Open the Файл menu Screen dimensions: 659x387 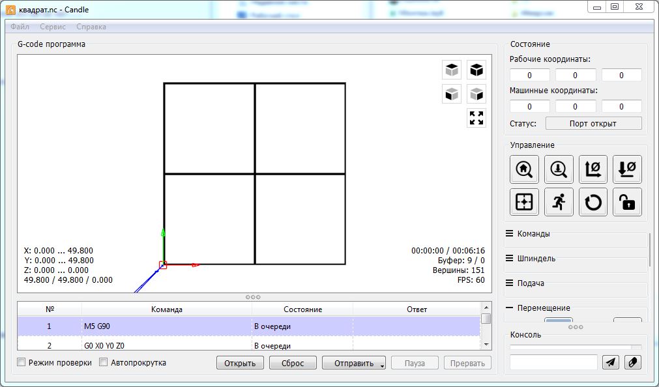pyautogui.click(x=20, y=27)
